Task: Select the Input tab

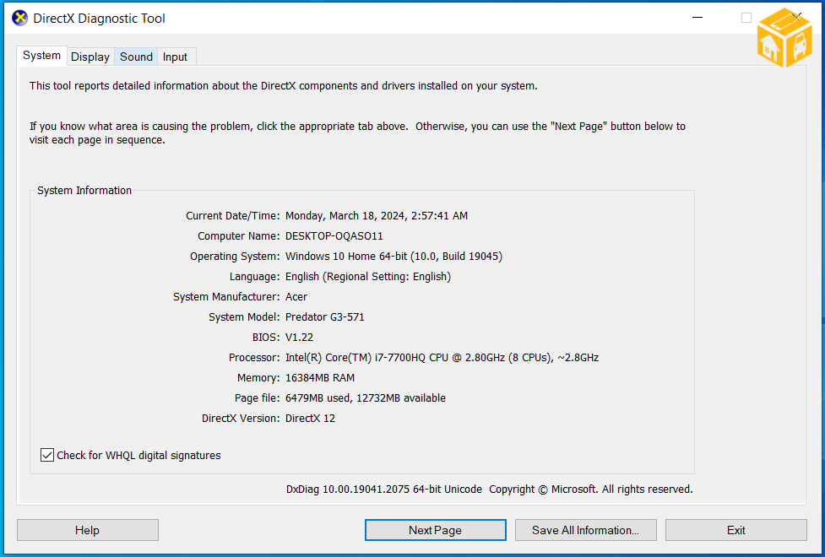Action: [175, 57]
